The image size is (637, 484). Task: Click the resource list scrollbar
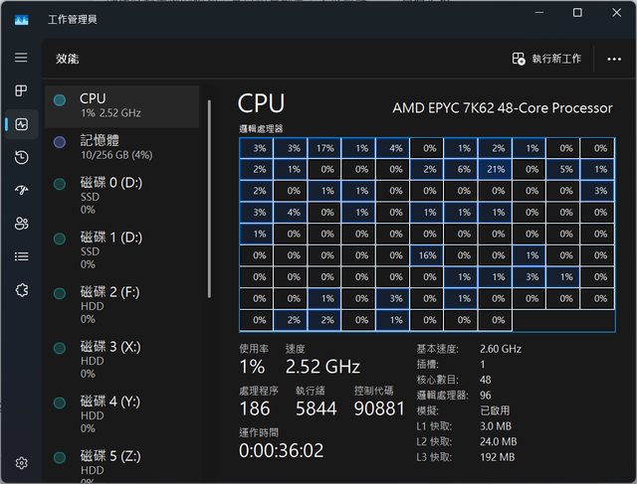pos(209,199)
